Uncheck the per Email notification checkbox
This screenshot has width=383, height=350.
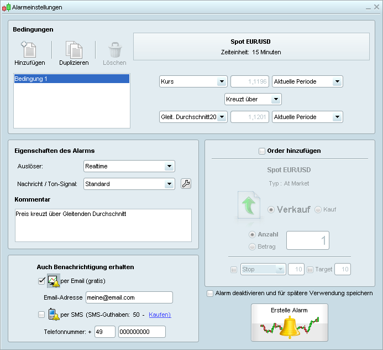tap(41, 281)
